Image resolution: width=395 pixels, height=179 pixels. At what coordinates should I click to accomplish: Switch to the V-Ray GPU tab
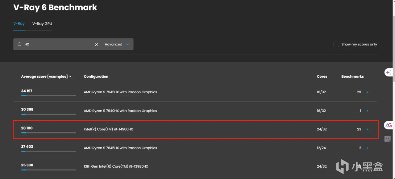pyautogui.click(x=42, y=24)
